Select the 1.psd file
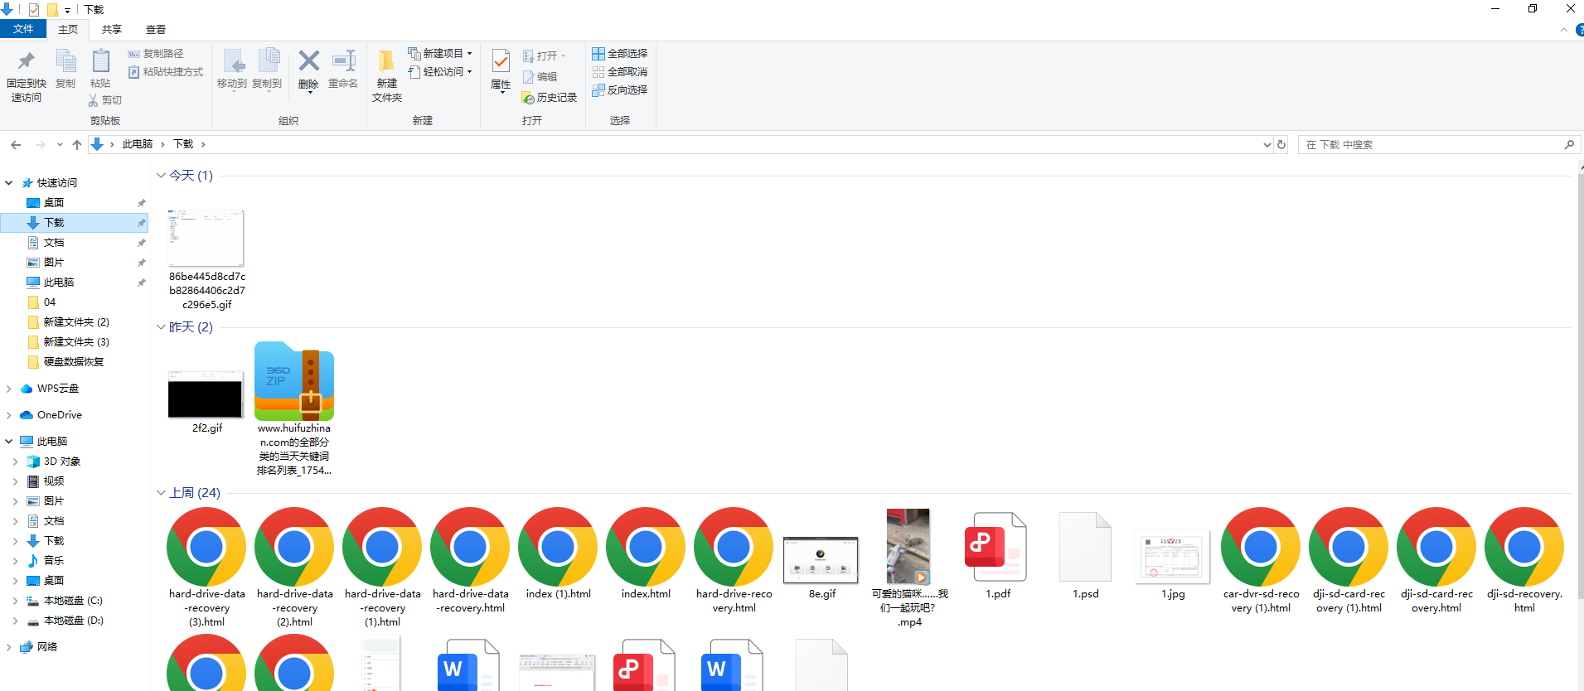This screenshot has height=691, width=1584. [x=1085, y=547]
